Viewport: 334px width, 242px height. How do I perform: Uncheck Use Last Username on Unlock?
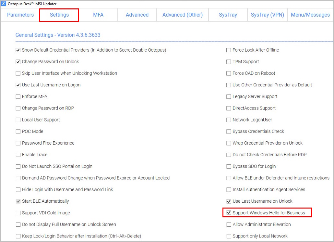pos(229,201)
